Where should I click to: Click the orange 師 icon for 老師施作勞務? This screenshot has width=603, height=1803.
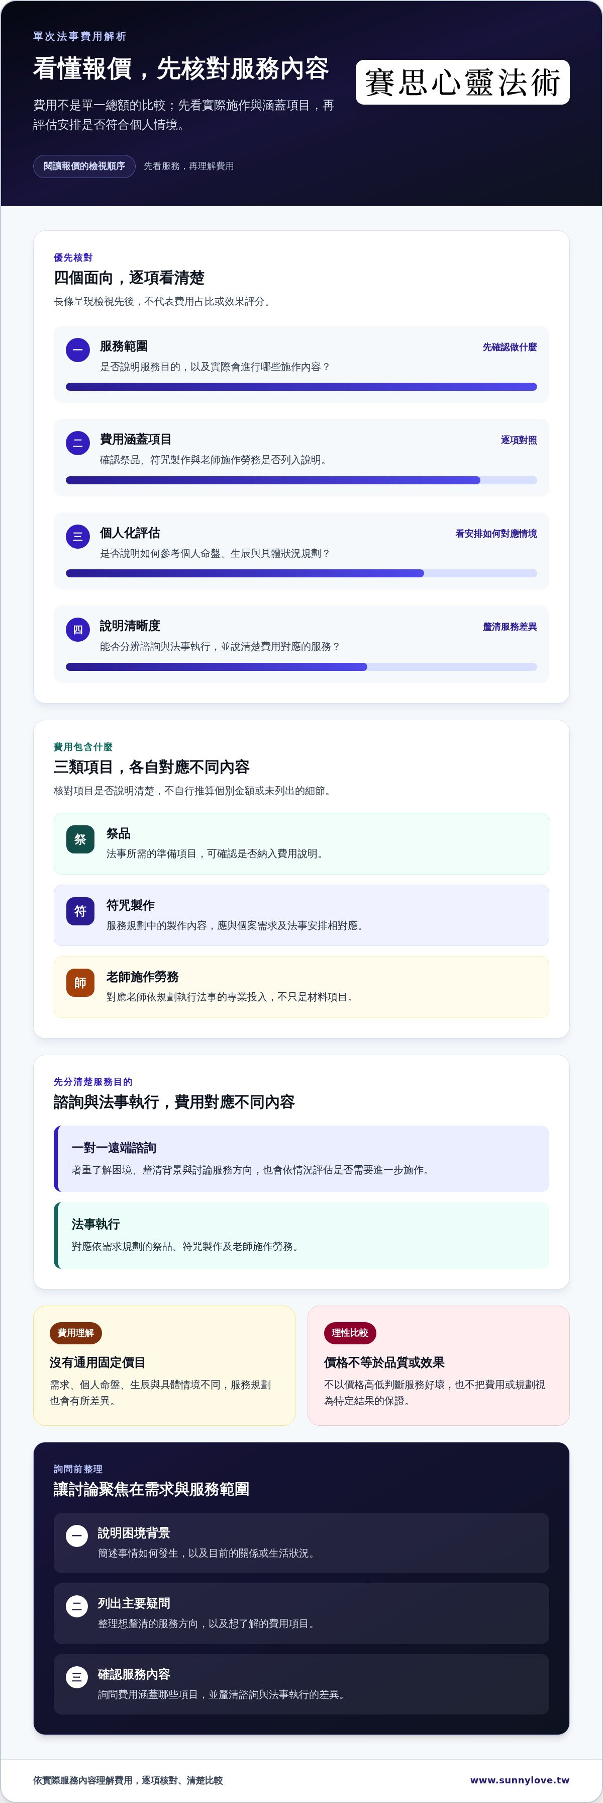(80, 983)
